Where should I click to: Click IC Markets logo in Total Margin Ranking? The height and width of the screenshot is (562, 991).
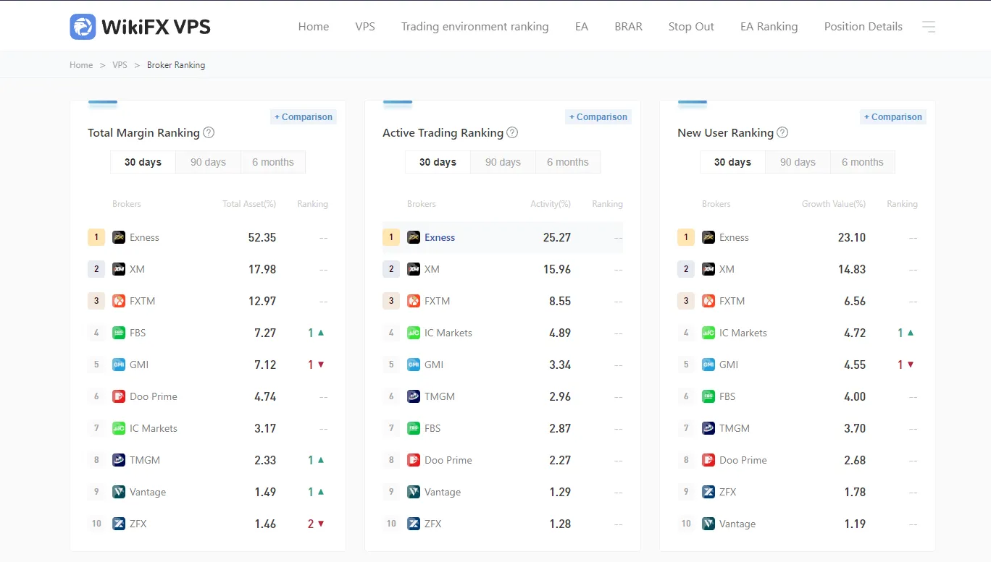tap(119, 428)
